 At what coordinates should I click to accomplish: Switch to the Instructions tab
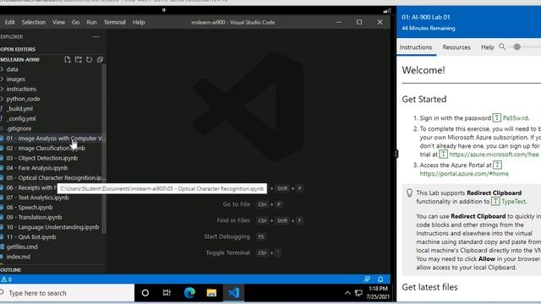click(x=416, y=47)
